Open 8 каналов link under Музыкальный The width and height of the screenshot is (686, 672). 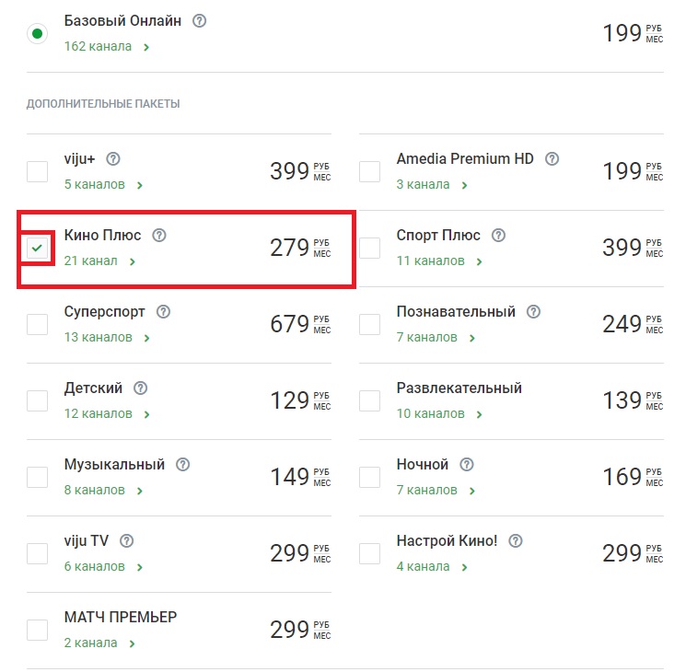point(104,490)
